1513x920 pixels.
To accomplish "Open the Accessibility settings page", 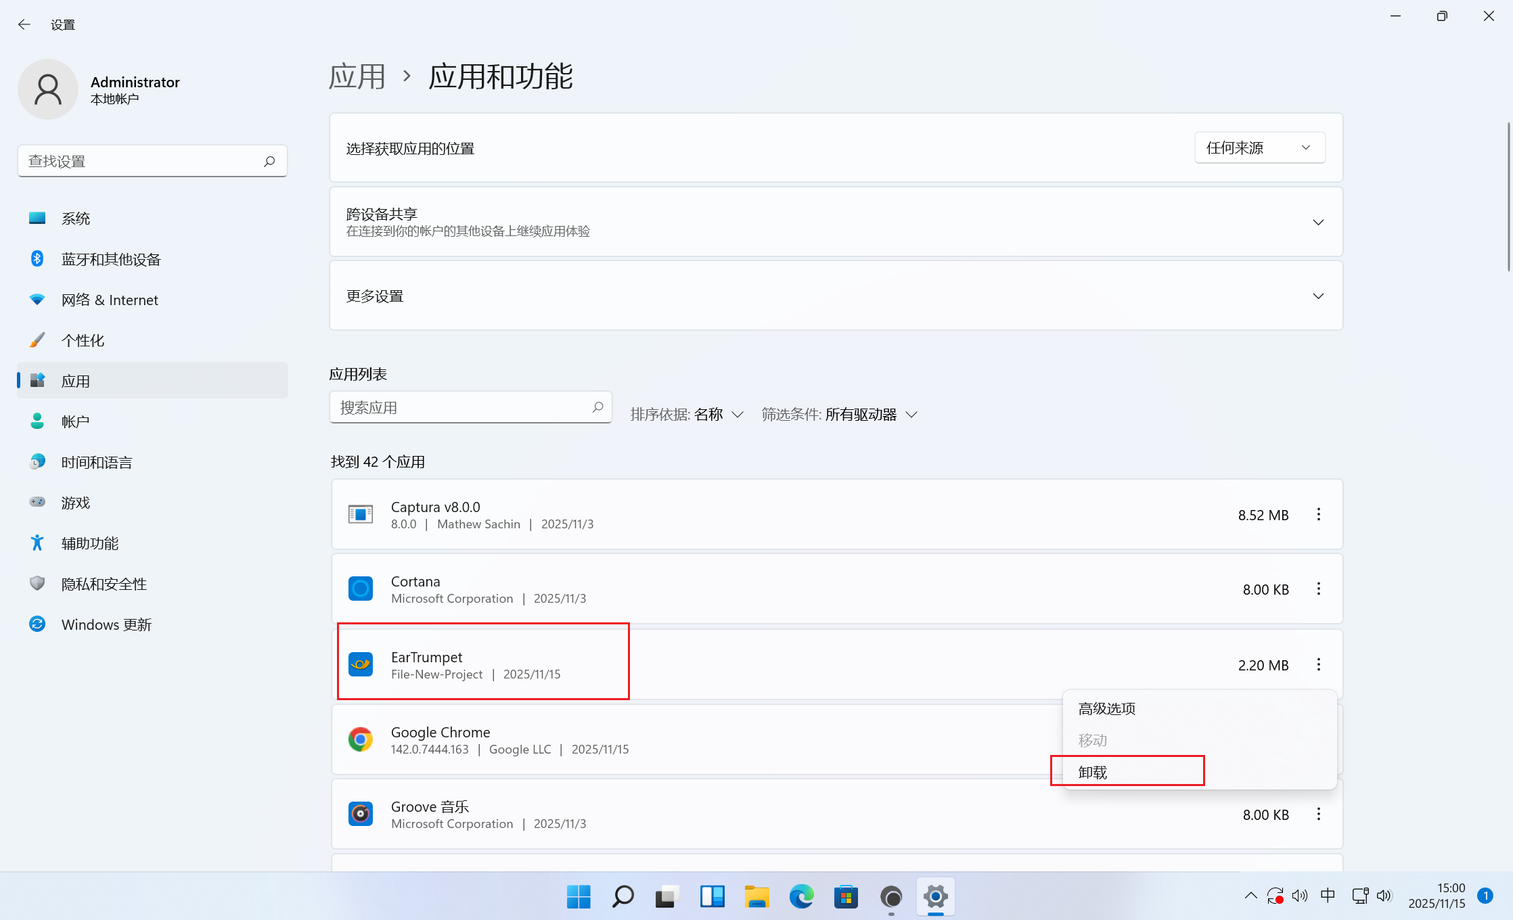I will (x=89, y=543).
